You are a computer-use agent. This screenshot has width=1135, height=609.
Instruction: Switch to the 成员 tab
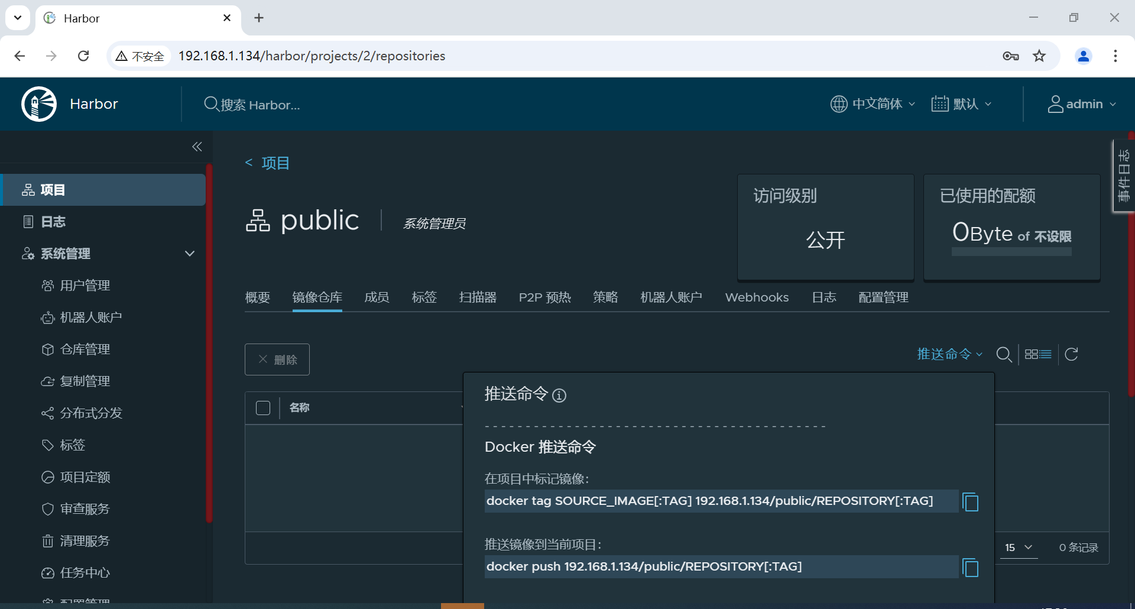[x=377, y=297]
